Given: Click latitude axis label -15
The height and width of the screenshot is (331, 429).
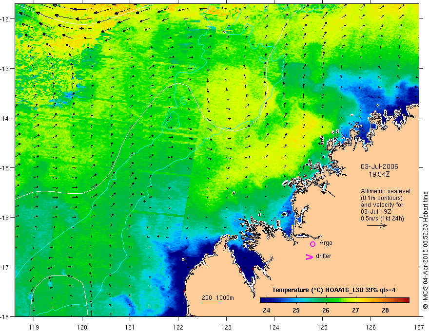Looking at the screenshot, I should 5,167.
